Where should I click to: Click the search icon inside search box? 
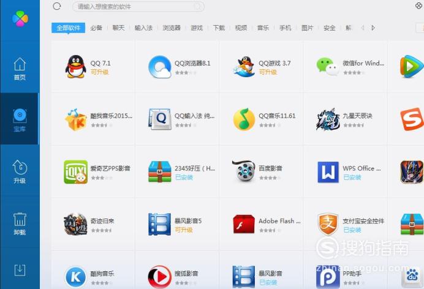(x=198, y=7)
